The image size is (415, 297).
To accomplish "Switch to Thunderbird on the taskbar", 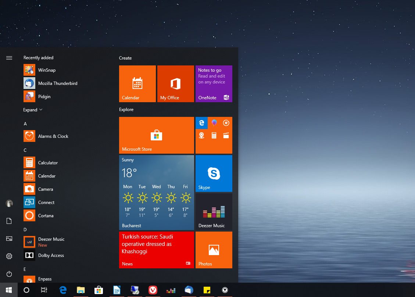I will click(x=189, y=290).
